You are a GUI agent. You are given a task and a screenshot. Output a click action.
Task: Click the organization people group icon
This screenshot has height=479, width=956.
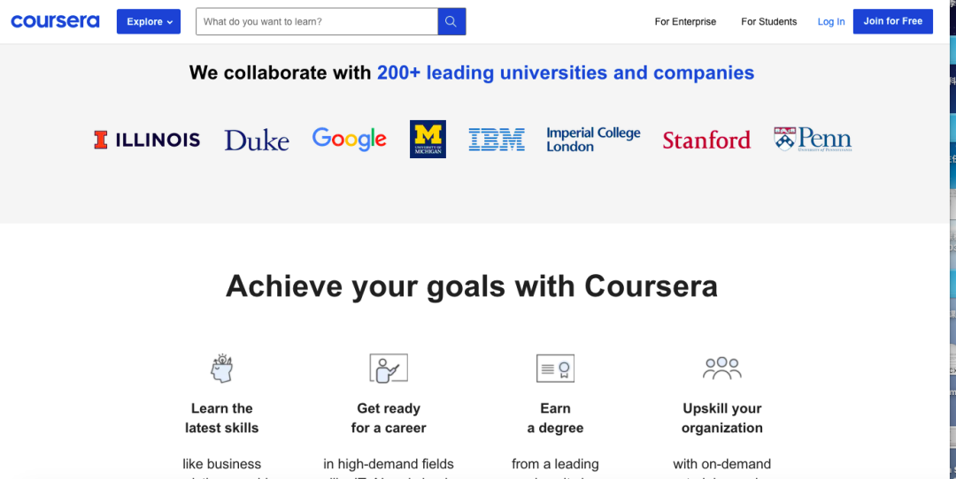[721, 368]
